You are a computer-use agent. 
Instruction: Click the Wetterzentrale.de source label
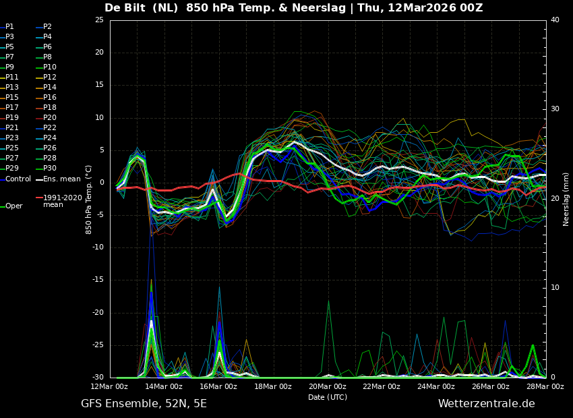point(486,404)
